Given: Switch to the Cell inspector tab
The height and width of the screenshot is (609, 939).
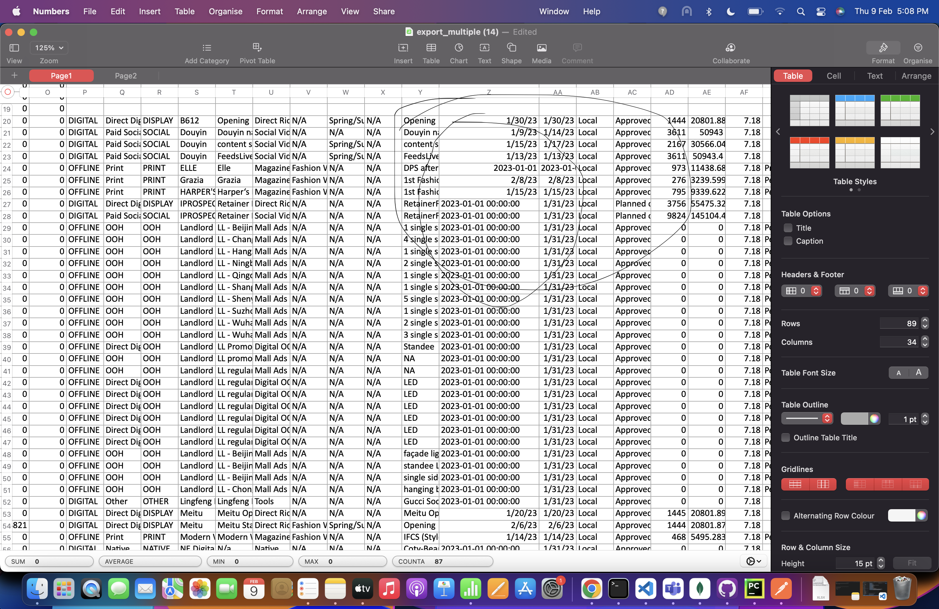Looking at the screenshot, I should point(833,76).
